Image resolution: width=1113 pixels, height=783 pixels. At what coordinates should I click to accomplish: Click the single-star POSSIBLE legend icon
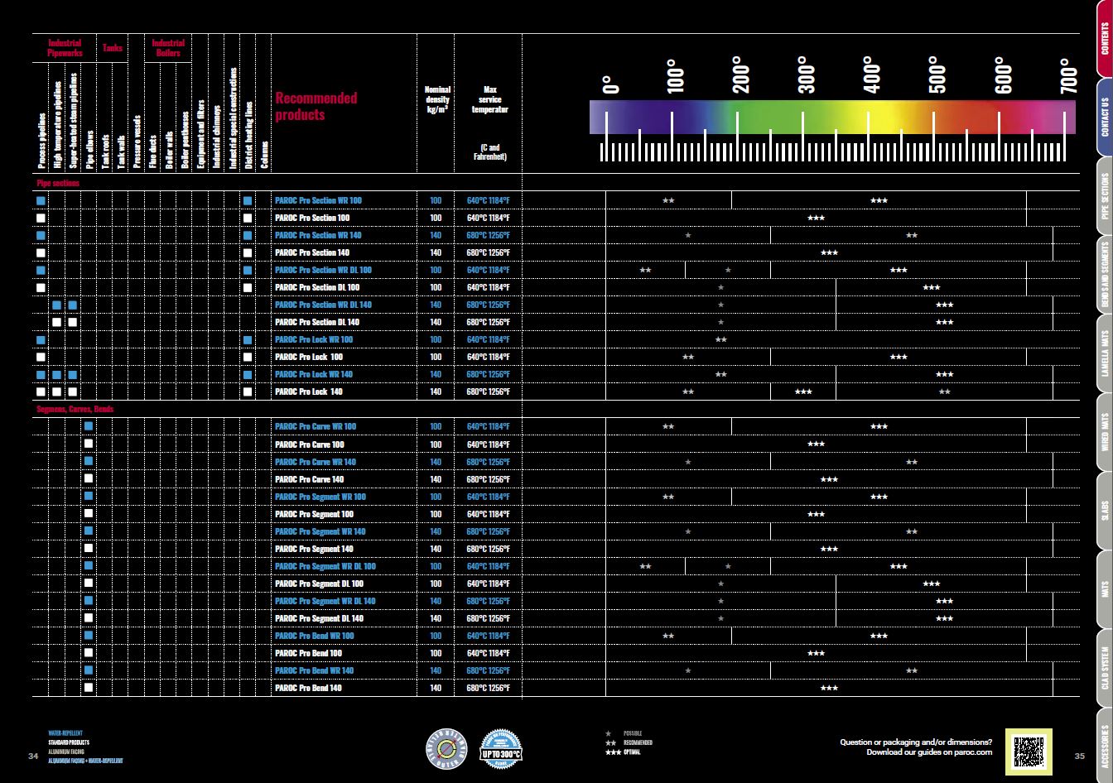(x=609, y=733)
